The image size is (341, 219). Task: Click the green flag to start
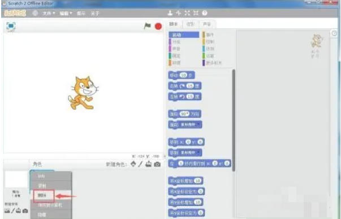148,26
